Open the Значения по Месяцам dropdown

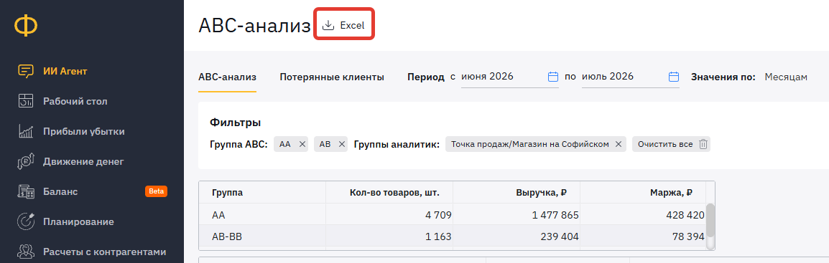click(x=786, y=77)
